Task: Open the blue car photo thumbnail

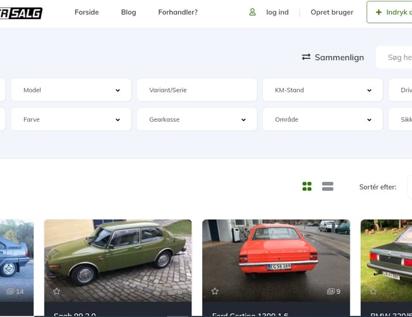Action: click(16, 261)
